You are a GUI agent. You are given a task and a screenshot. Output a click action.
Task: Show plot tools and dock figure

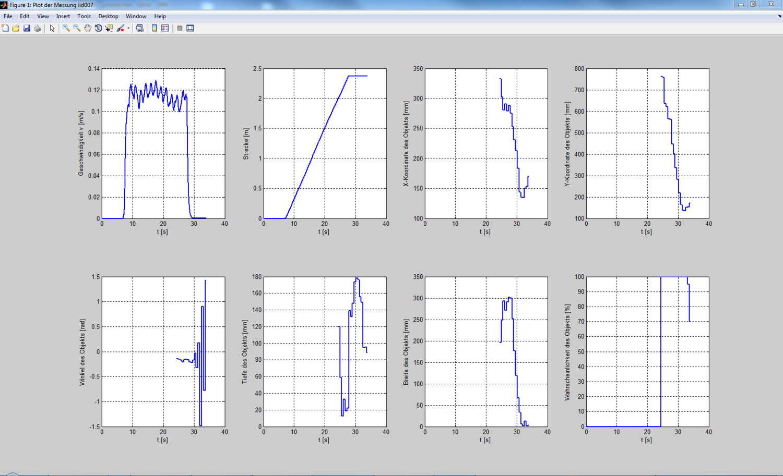190,28
